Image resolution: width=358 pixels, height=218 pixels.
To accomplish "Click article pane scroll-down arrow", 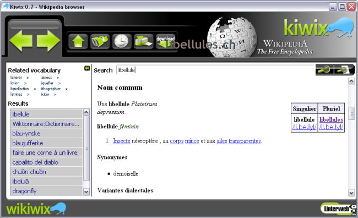I will click(351, 193).
